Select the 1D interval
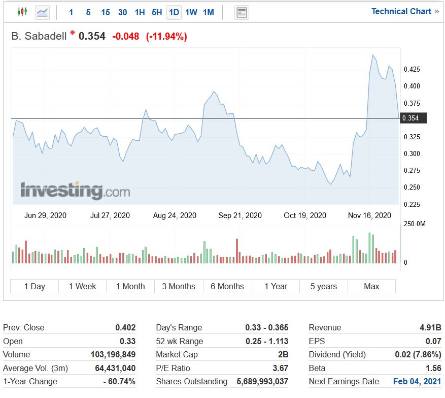This screenshot has height=398, width=445. point(174,12)
